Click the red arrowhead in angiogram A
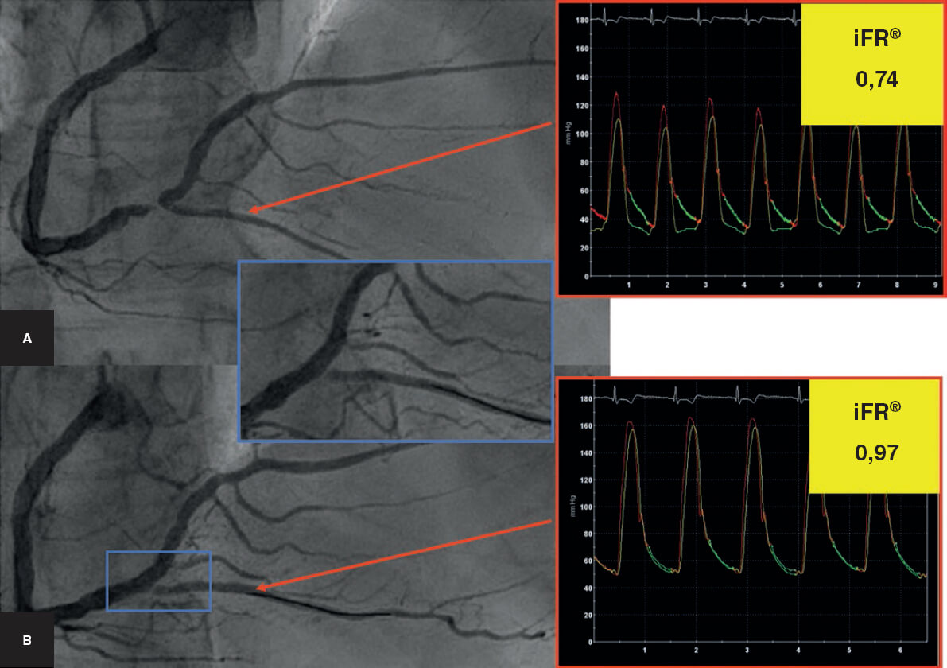This screenshot has height=668, width=947. pyautogui.click(x=253, y=210)
